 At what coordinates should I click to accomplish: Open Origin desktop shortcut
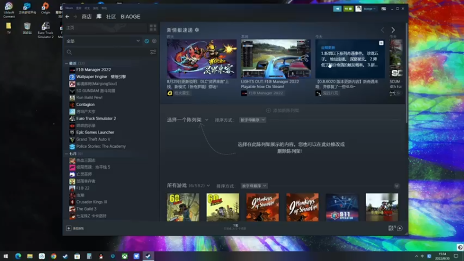(45, 8)
